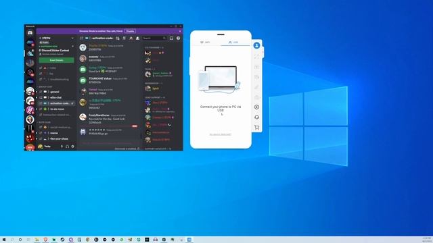The width and height of the screenshot is (433, 243).
Task: Disable Streamer Mode in the purple banner
Action: tap(130, 31)
